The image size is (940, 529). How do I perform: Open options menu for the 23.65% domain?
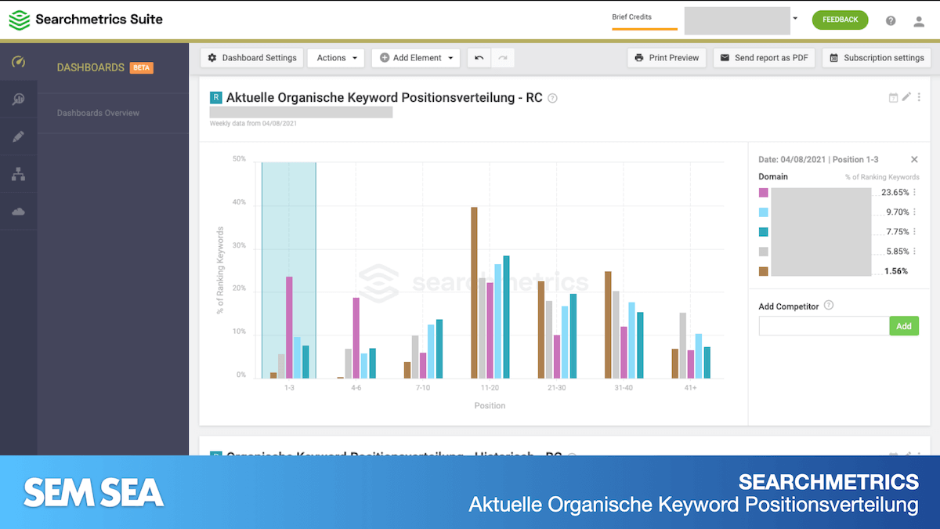coord(914,193)
